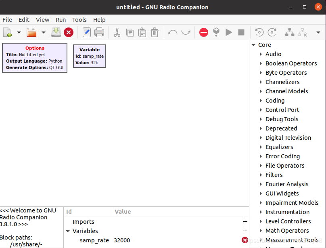This screenshot has height=248, width=326.
Task: Toggle the comment/edit properties icon
Action: (86, 32)
